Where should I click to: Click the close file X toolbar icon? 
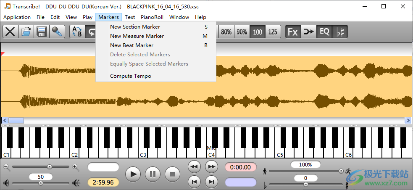click(10, 32)
